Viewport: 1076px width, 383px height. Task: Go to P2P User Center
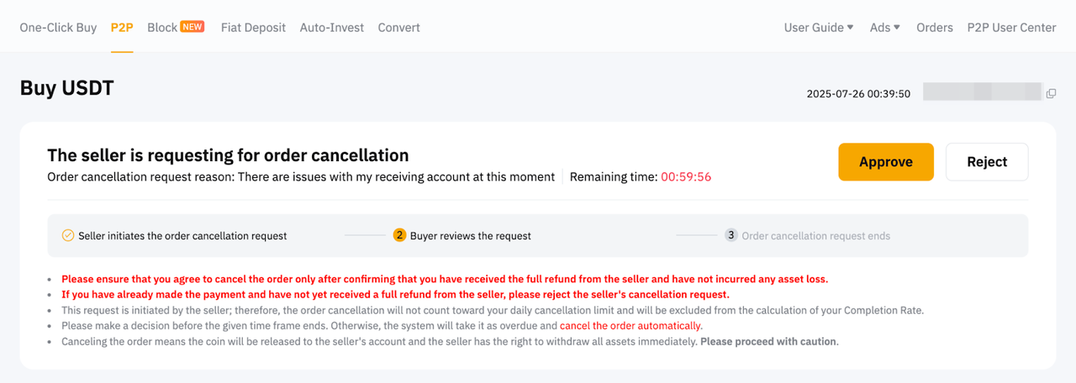[1011, 28]
